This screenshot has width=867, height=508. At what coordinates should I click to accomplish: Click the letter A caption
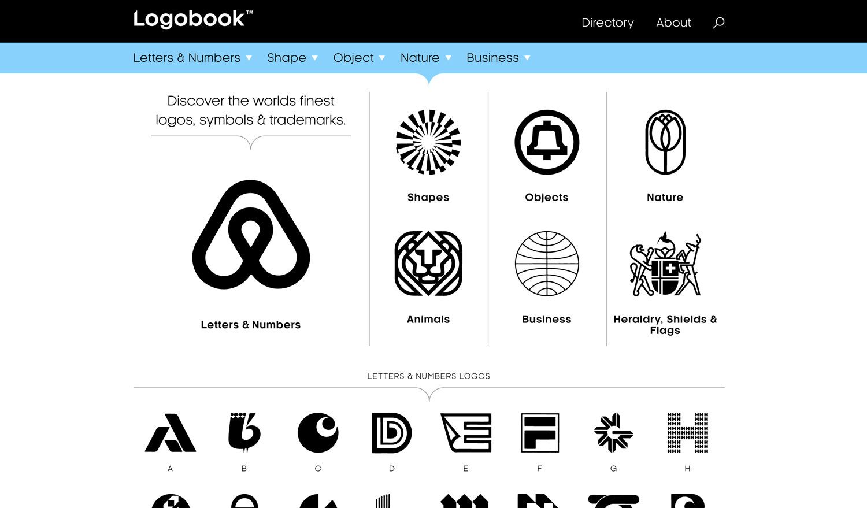pos(171,469)
